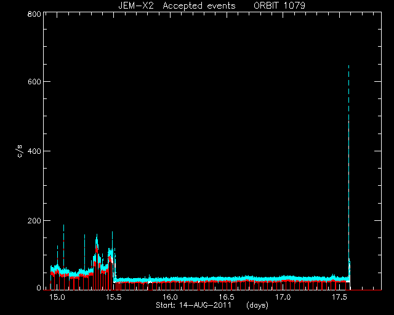Click the y-axis label "c/s"
This screenshot has width=394, height=315.
pyautogui.click(x=20, y=151)
